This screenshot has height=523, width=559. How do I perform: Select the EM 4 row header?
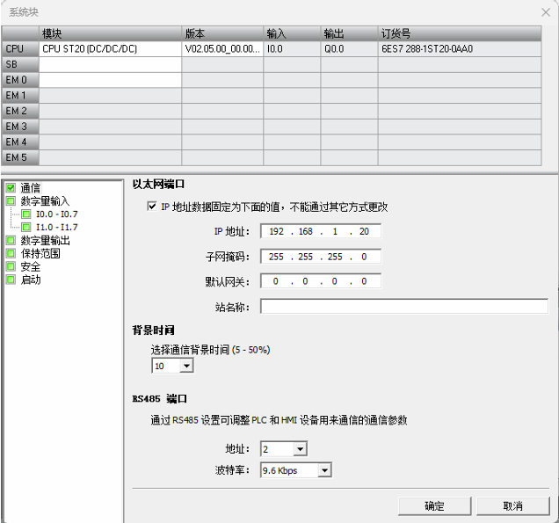coord(20,142)
